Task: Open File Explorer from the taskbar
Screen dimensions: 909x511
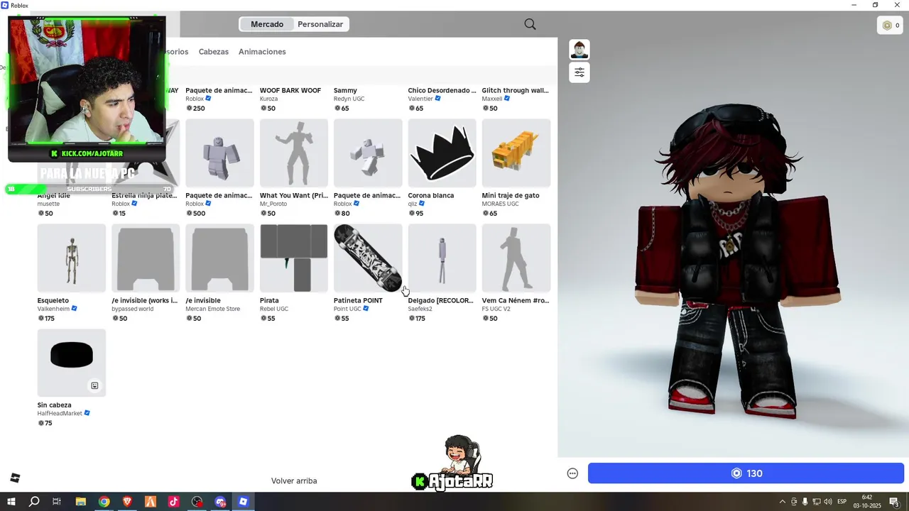Action: tap(80, 502)
